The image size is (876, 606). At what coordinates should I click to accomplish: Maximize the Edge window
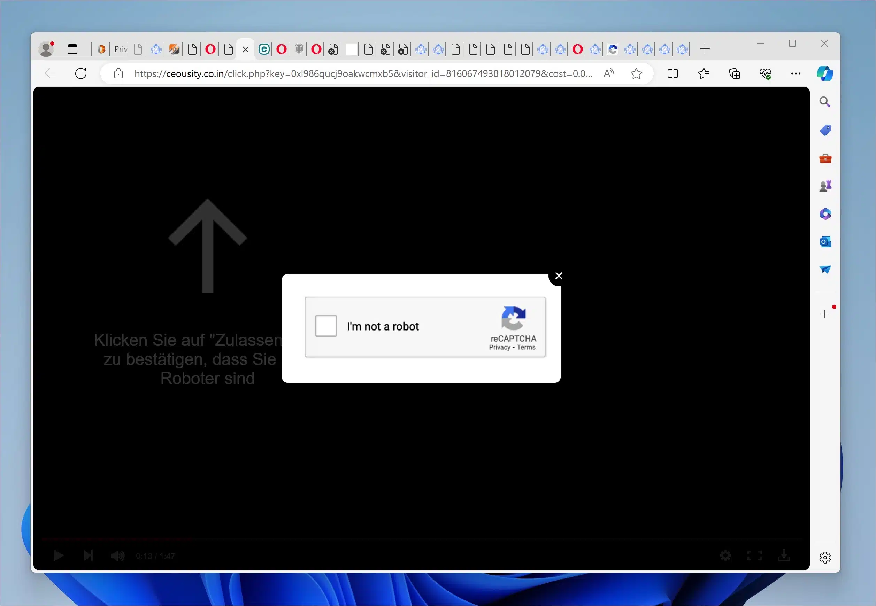[792, 43]
